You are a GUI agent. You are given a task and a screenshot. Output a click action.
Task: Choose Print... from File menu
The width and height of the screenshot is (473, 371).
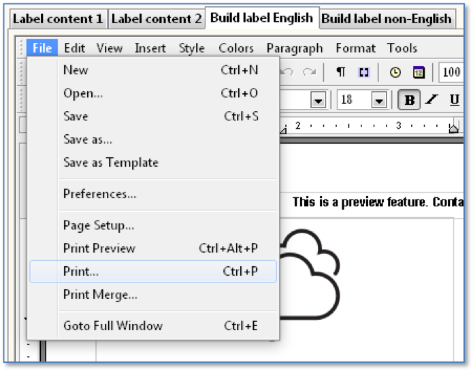(153, 272)
